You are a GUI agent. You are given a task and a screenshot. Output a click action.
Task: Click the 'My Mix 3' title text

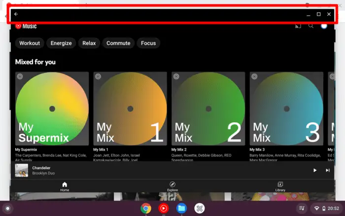point(257,149)
